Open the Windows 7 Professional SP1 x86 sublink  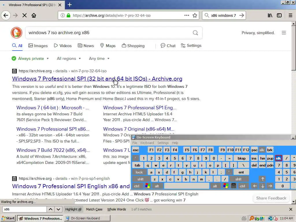53,129
